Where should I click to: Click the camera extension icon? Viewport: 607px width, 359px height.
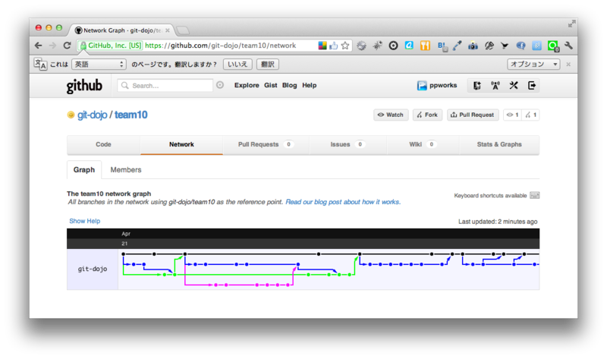click(473, 46)
